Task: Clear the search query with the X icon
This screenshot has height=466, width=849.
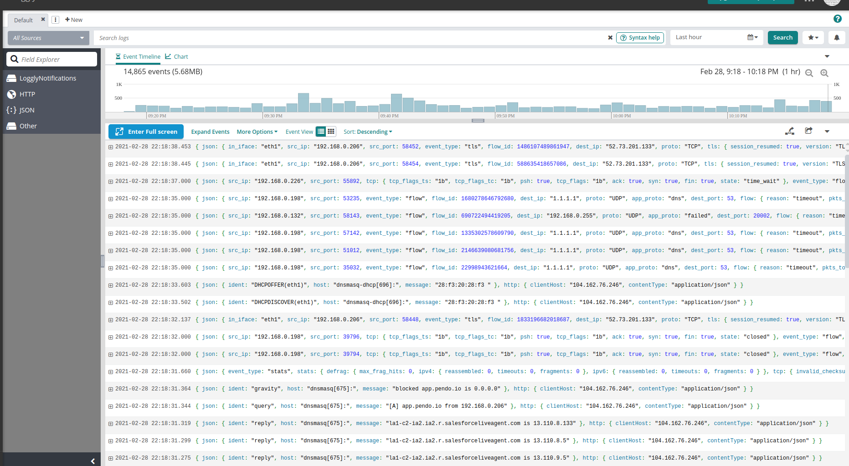Action: click(x=610, y=38)
